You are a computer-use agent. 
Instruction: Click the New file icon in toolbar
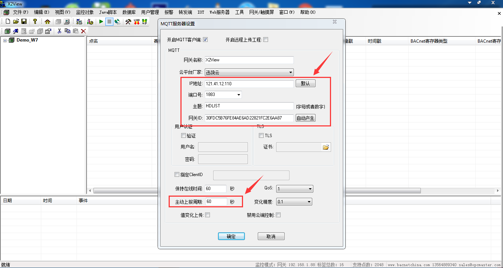tap(8, 22)
